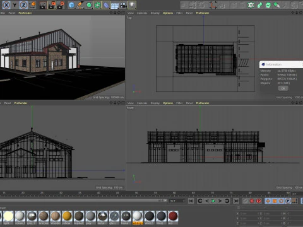This screenshot has height=227, width=303.
Task: Open the green generators (Subdivision Surface) icon
Action: (x=89, y=5)
